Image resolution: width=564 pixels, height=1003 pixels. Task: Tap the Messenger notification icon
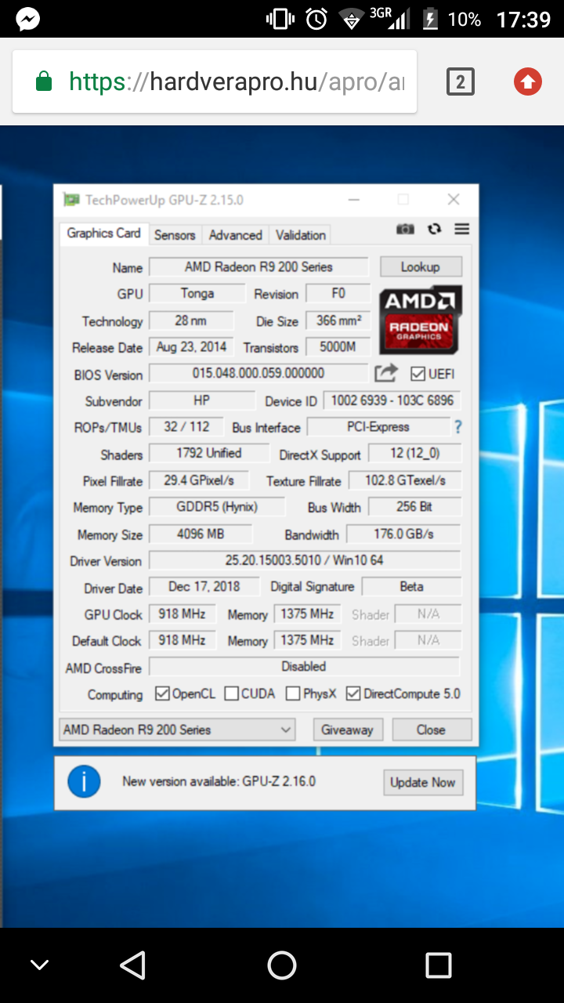pyautogui.click(x=28, y=19)
